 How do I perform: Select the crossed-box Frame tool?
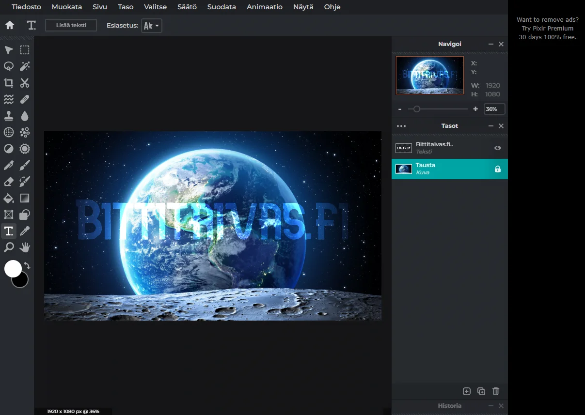click(x=9, y=215)
